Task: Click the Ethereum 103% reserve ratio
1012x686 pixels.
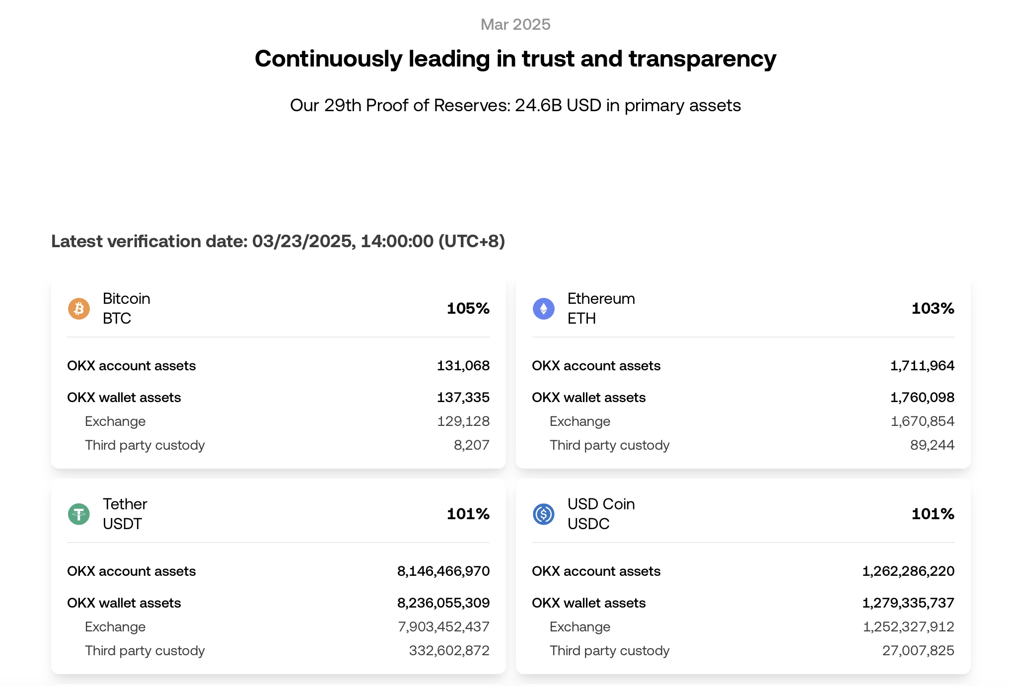Action: [x=933, y=308]
